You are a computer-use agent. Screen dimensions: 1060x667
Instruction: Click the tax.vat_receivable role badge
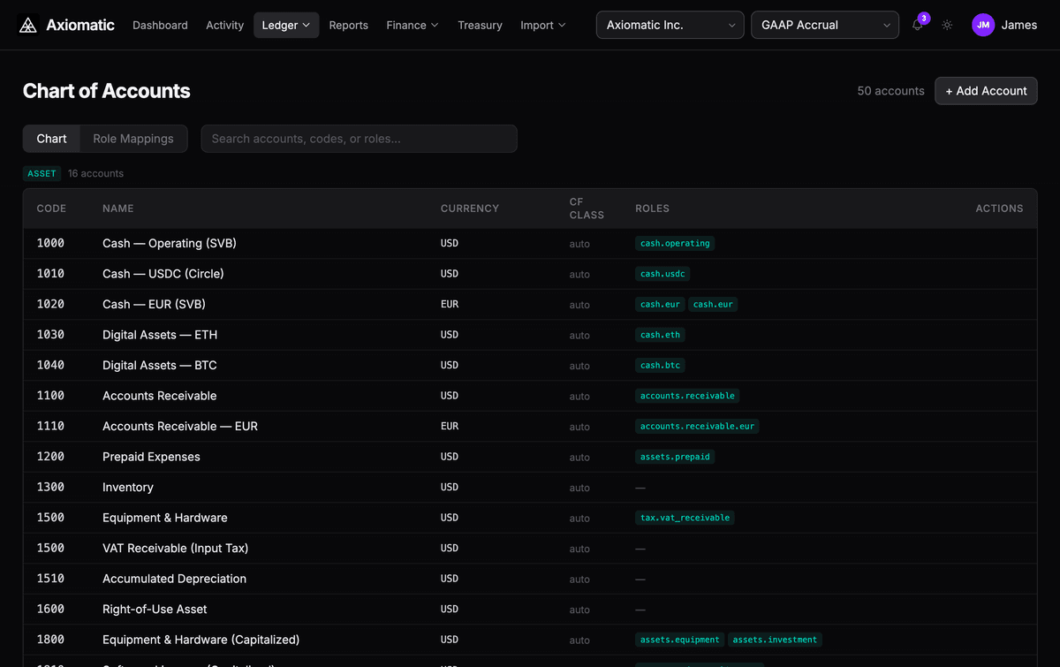[x=685, y=518]
